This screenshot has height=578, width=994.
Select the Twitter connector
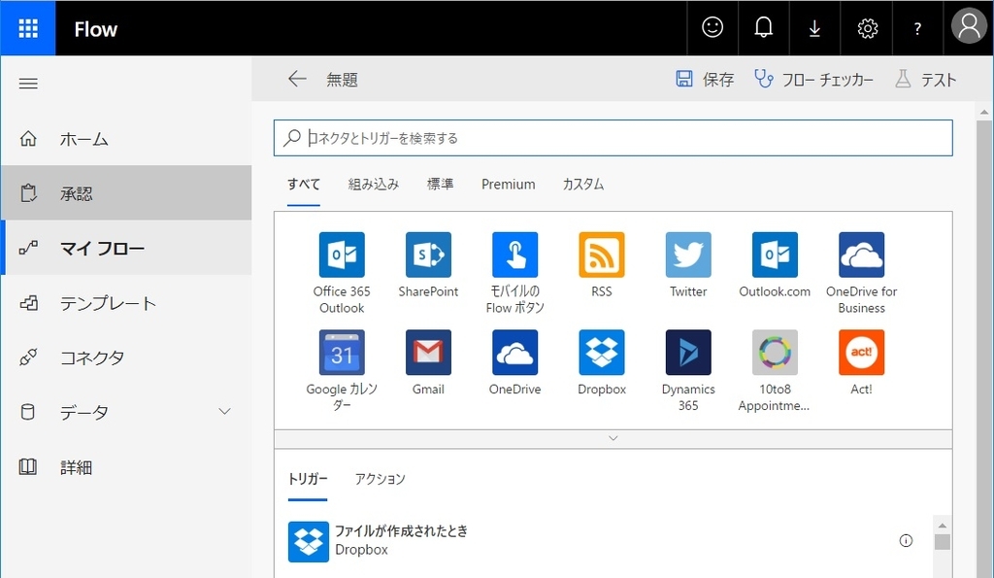(688, 265)
